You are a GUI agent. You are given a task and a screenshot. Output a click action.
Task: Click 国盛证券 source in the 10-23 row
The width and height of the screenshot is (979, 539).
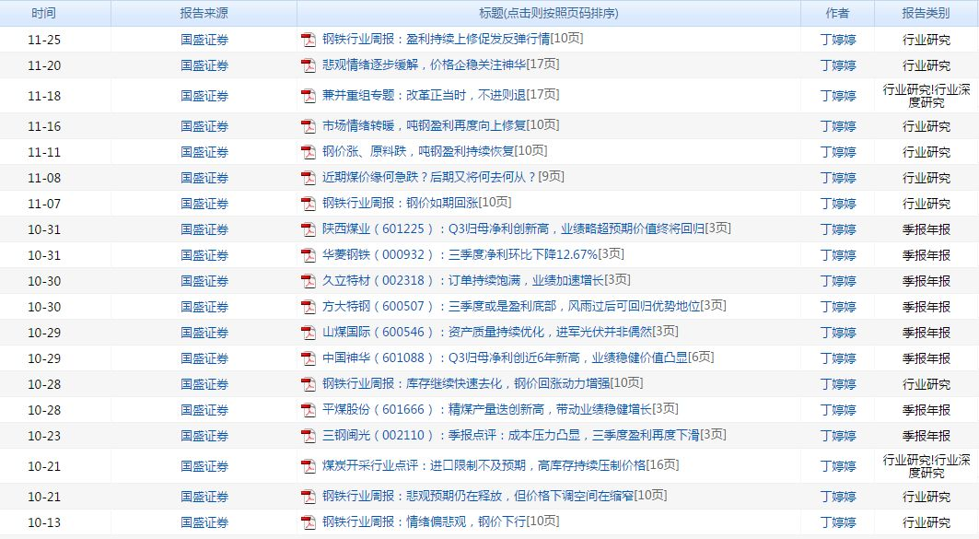pos(204,436)
